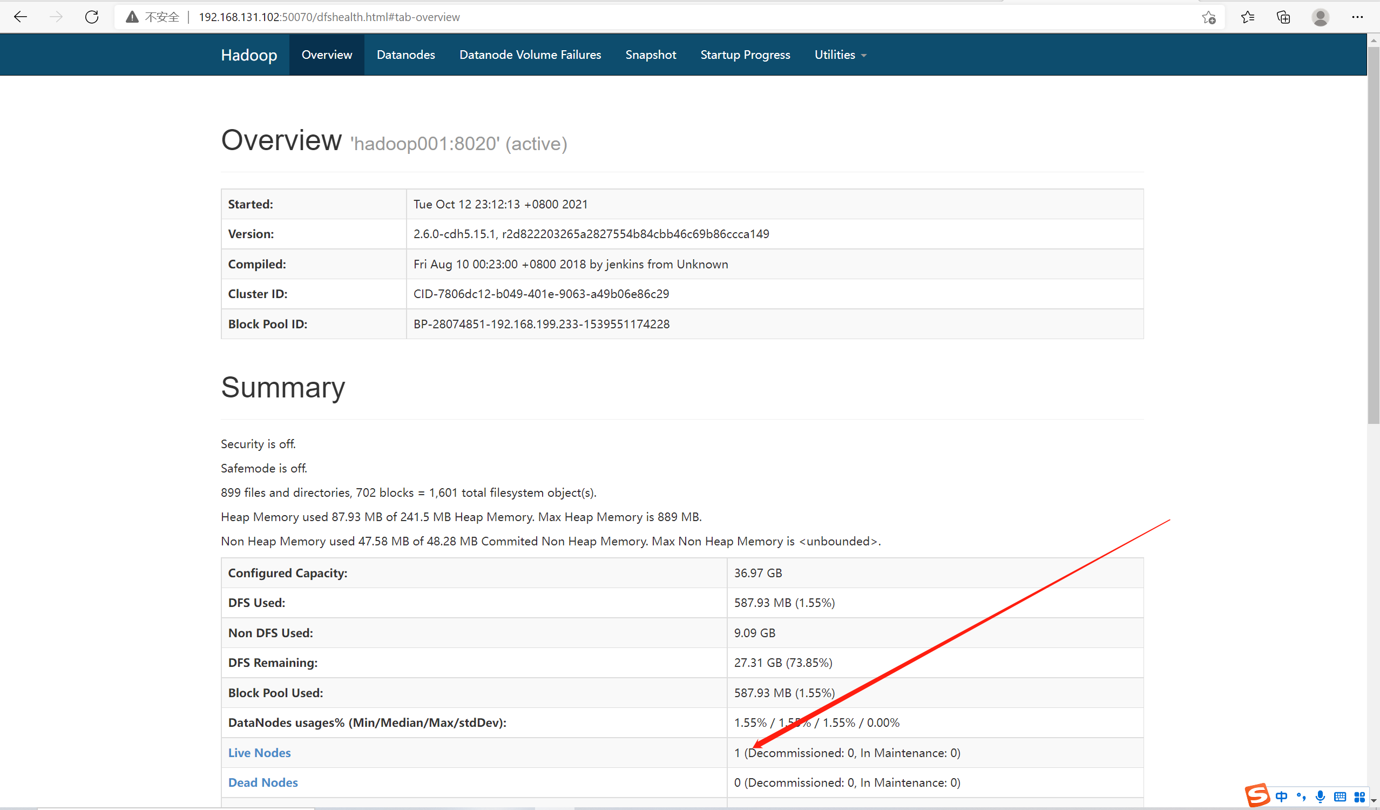Switch to the Snapshot tab
1380x810 pixels.
point(651,55)
